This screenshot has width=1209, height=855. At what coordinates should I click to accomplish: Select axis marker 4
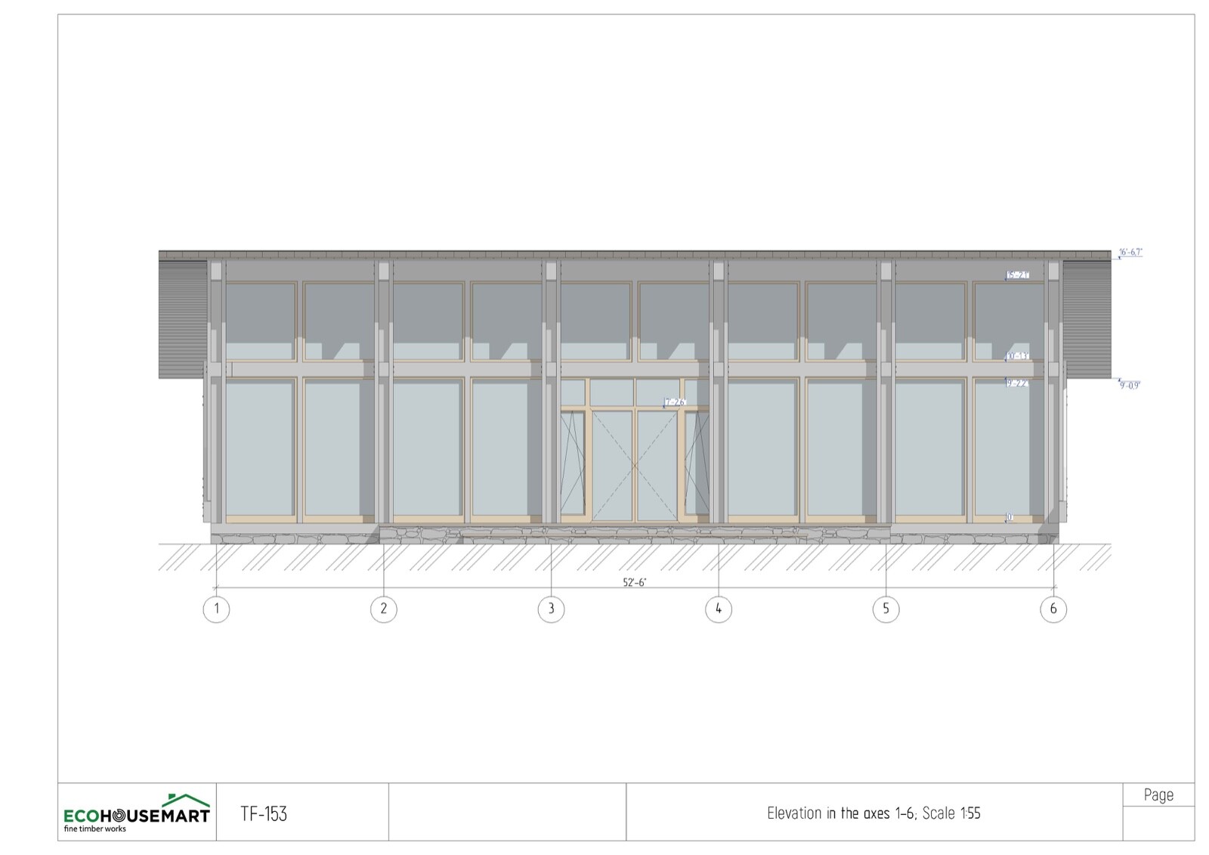pos(719,609)
